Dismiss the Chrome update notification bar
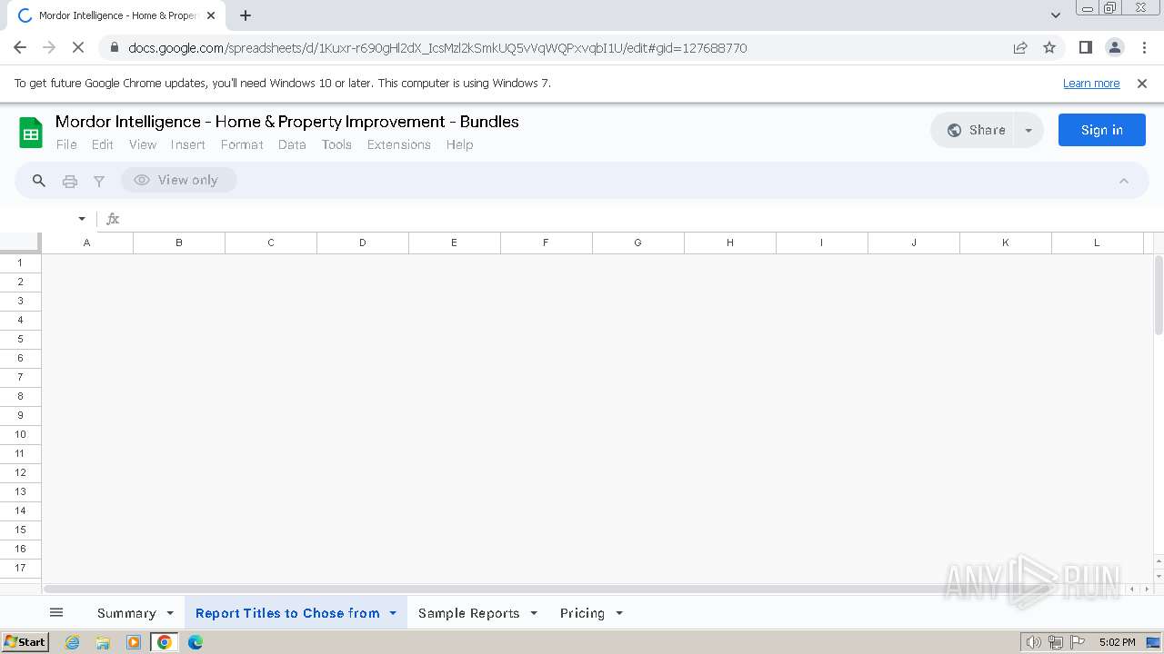 [1142, 84]
